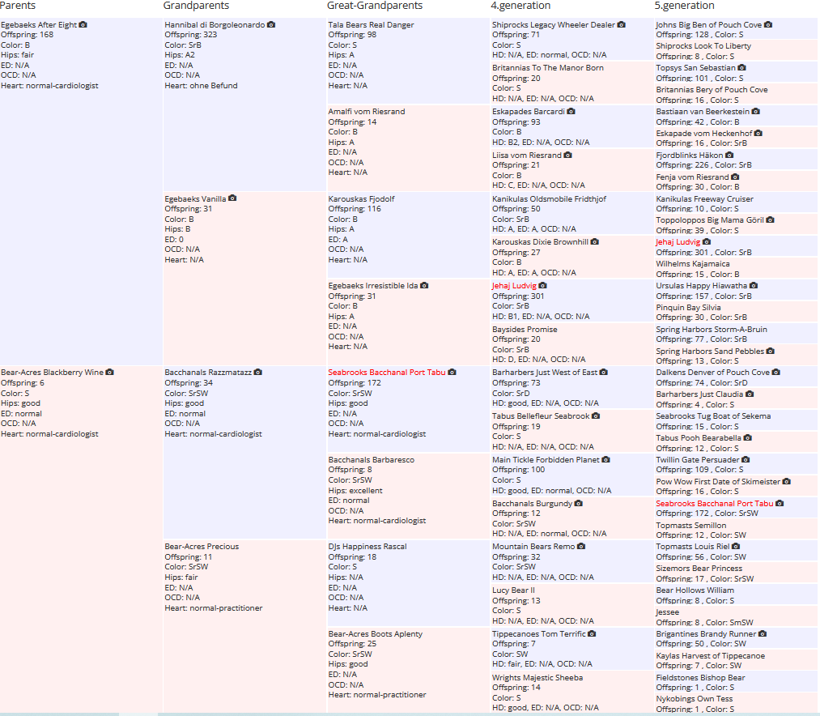Open Tippecanoes Tom Terrific entry
The image size is (820, 716).
click(538, 634)
